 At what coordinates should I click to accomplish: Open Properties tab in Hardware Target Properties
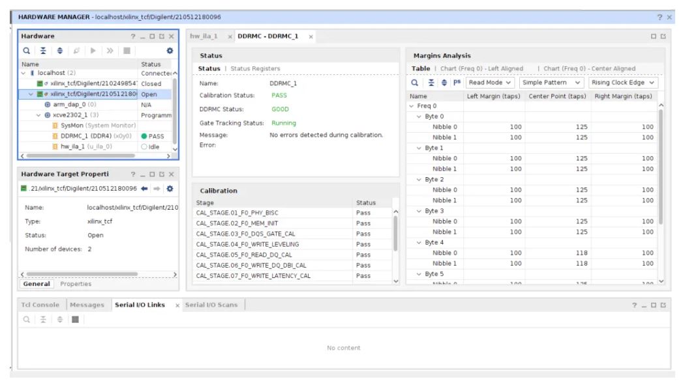(76, 284)
